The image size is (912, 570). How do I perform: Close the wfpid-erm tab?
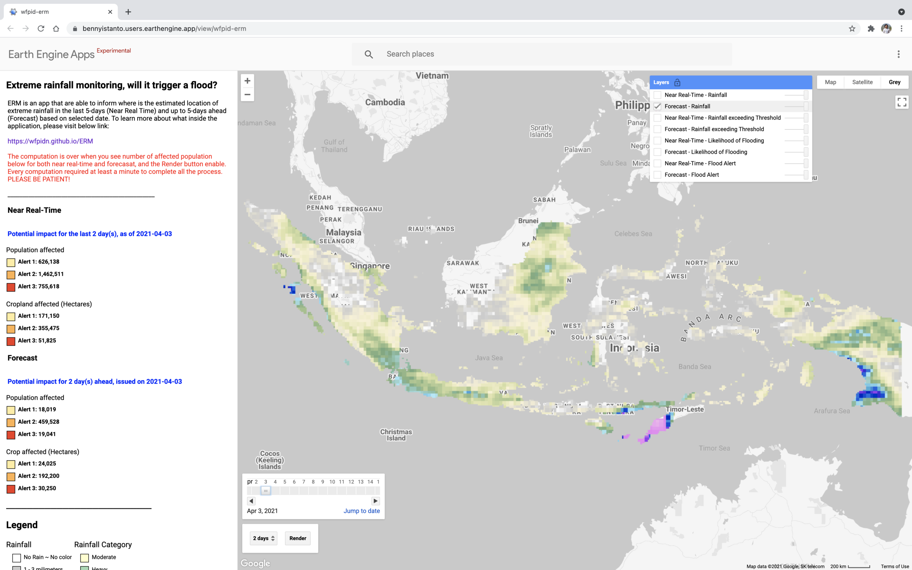(110, 12)
